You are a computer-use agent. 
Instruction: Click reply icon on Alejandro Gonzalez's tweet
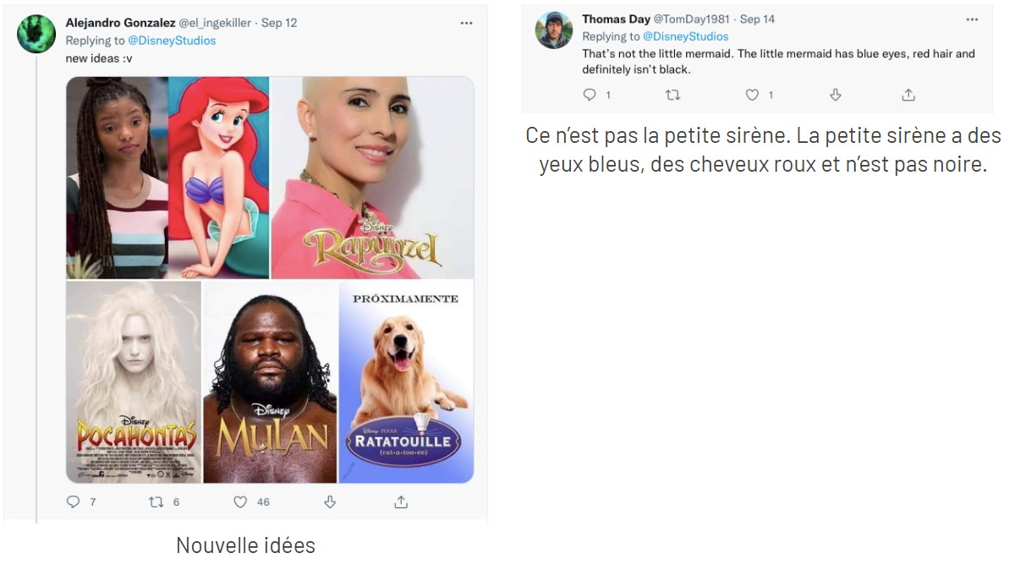[73, 501]
